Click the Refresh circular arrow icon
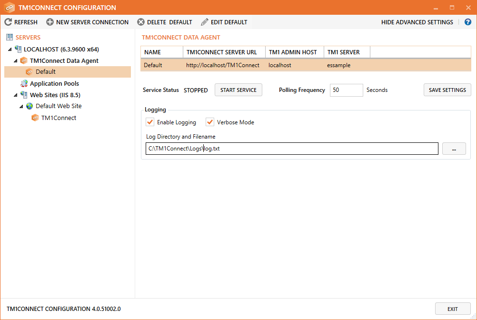The image size is (477, 320). (x=8, y=22)
